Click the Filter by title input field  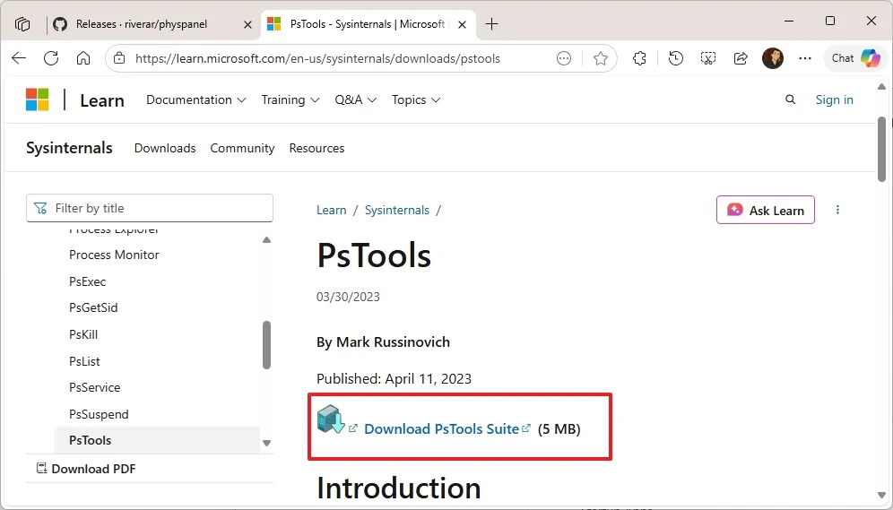(x=150, y=208)
